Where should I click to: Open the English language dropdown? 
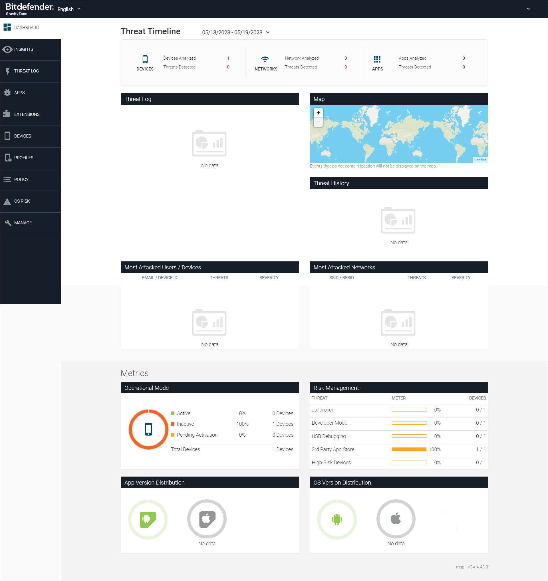click(68, 9)
